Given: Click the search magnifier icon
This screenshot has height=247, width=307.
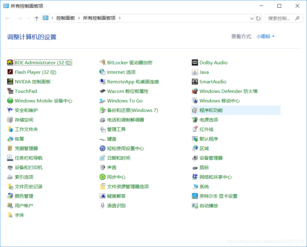Looking at the screenshot, I should 297,18.
